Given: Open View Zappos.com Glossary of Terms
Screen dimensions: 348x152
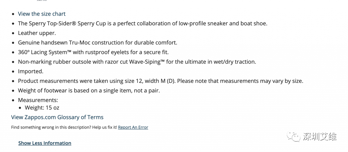Looking at the screenshot, I should point(57,117).
